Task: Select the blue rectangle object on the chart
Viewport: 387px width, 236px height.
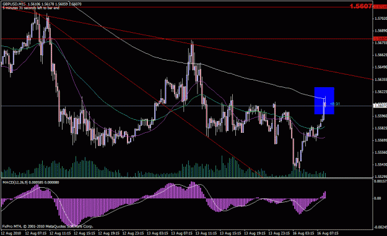Action: tap(324, 101)
